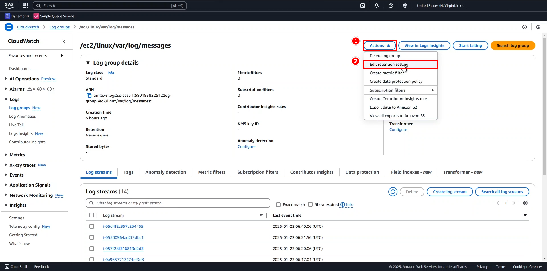Open the AWS services grid menu

(x=26, y=6)
